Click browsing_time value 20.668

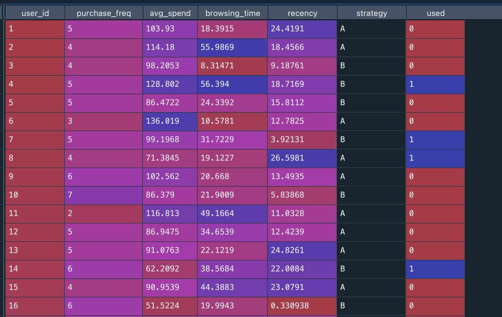(x=232, y=177)
